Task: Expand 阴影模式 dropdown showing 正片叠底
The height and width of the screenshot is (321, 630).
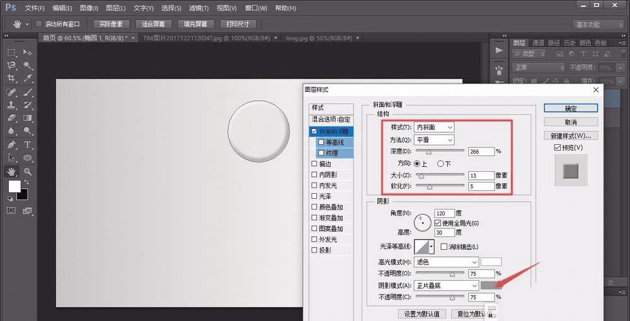Action: pos(446,285)
